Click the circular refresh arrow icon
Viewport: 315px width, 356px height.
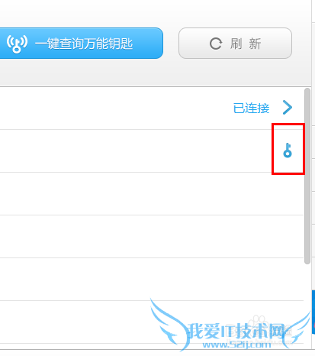pyautogui.click(x=216, y=44)
